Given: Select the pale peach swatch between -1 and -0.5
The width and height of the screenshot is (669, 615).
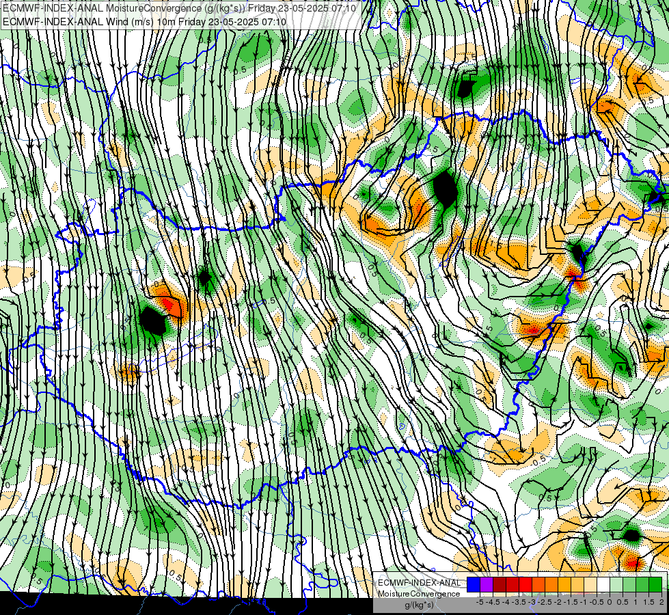Looking at the screenshot, I should click(x=590, y=585).
